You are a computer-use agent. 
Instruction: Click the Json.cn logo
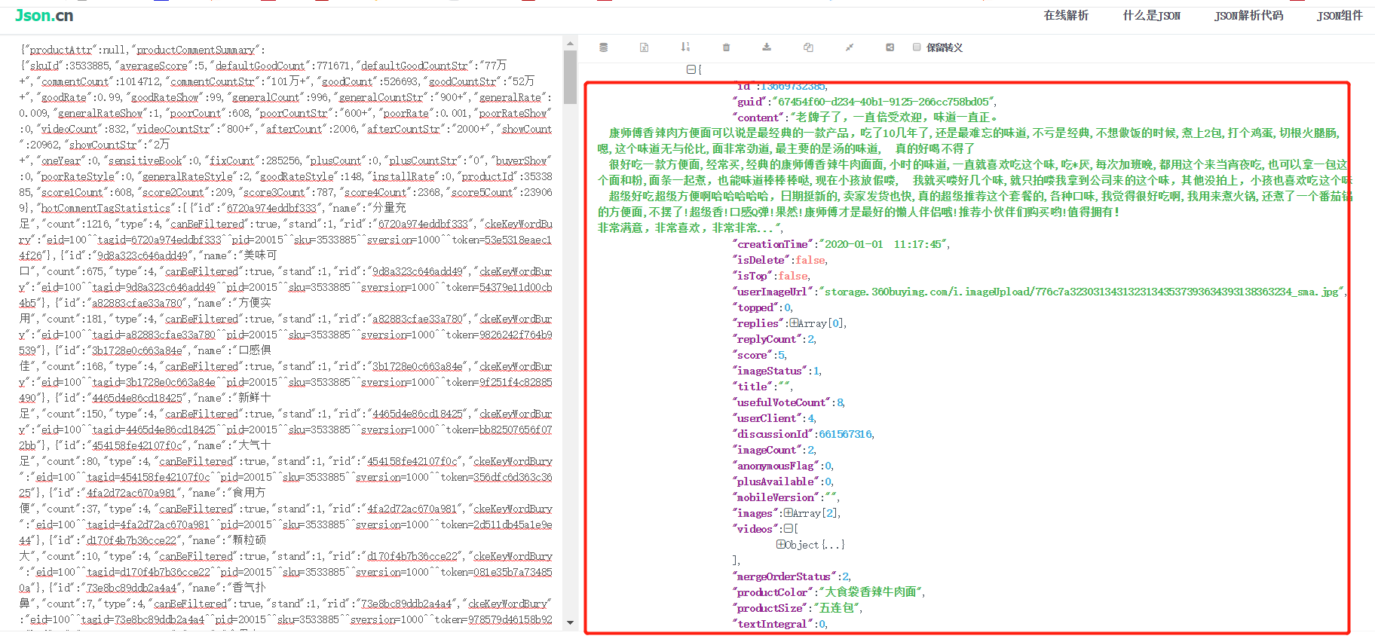click(44, 16)
